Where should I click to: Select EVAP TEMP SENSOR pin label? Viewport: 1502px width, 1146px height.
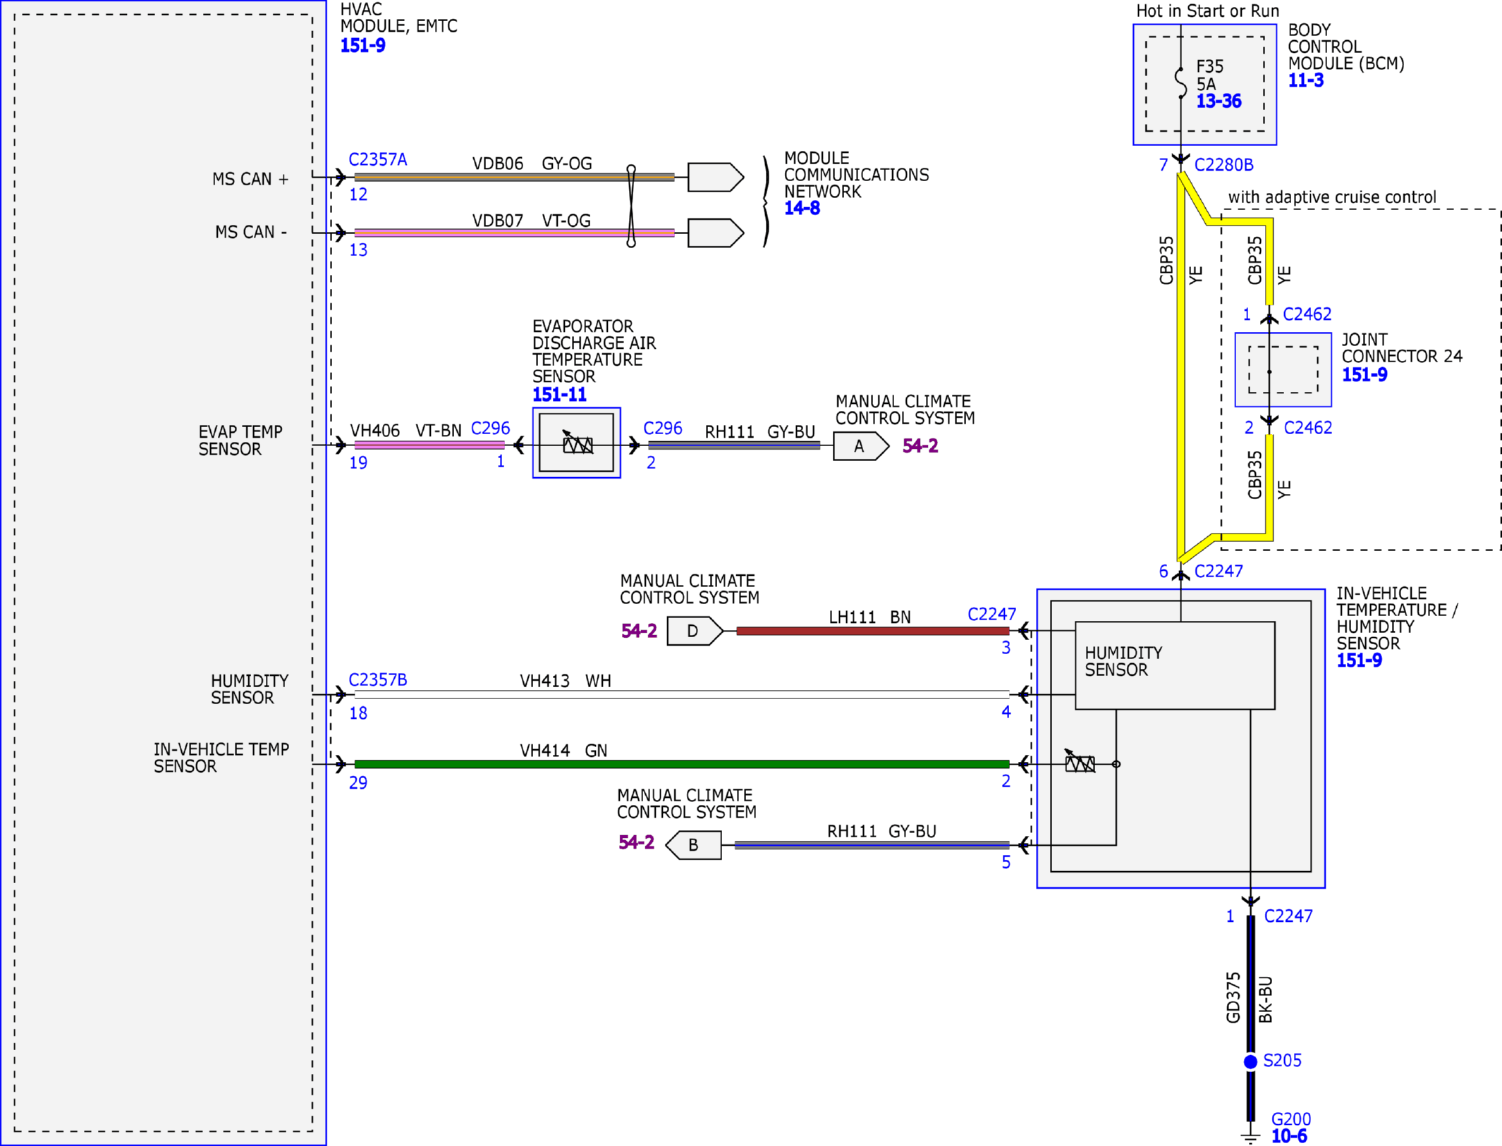pos(240,440)
